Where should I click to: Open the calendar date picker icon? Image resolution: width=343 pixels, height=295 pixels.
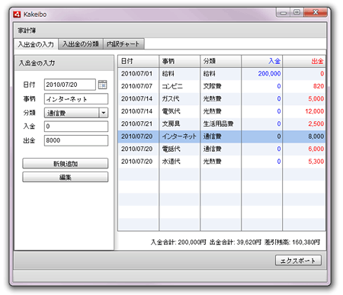102,85
